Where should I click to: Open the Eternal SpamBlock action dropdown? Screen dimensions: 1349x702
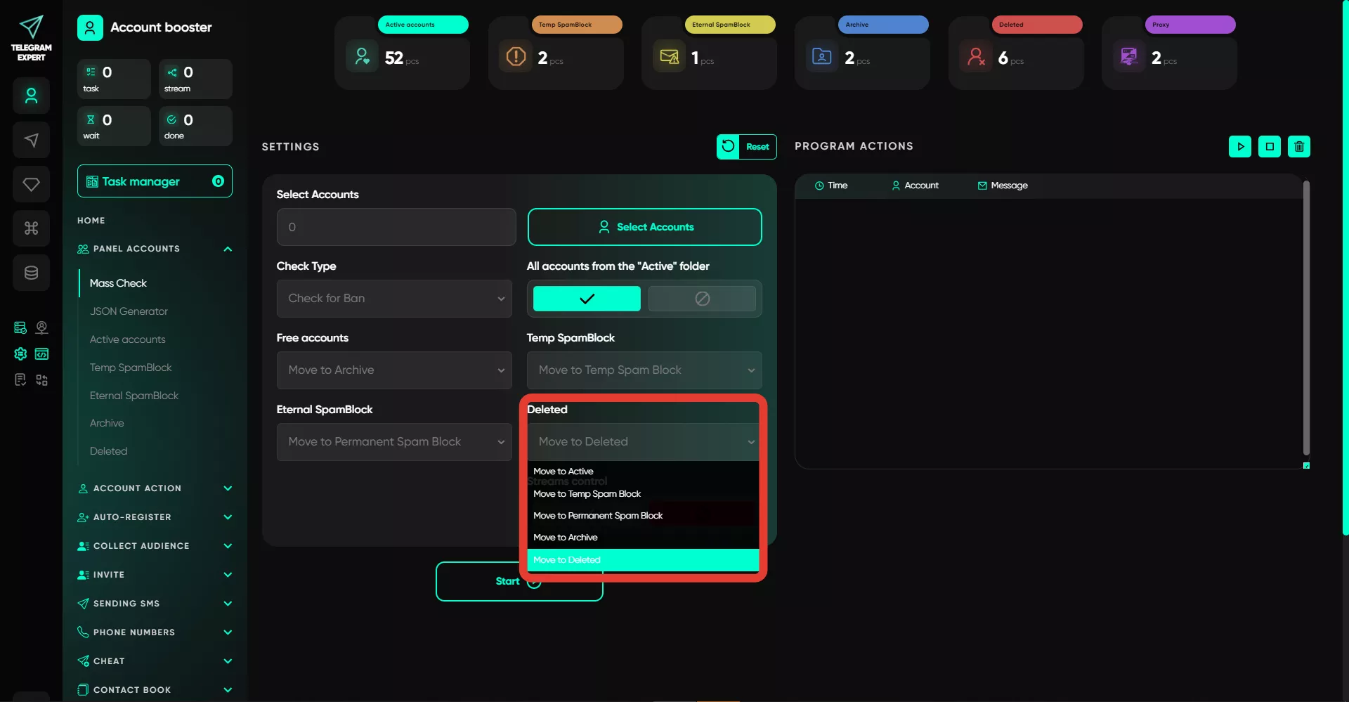pos(394,442)
